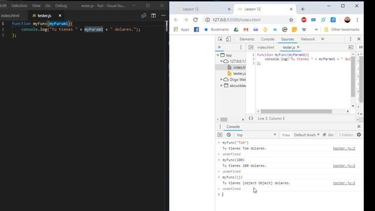Click the AdBlock Plus extension icon
375x211 pixels.
click(304, 20)
